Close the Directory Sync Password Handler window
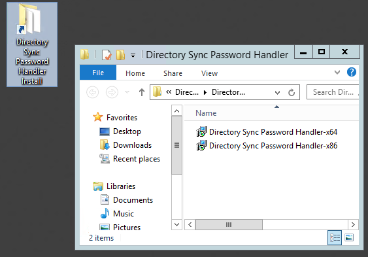The image size is (368, 257). (344, 52)
